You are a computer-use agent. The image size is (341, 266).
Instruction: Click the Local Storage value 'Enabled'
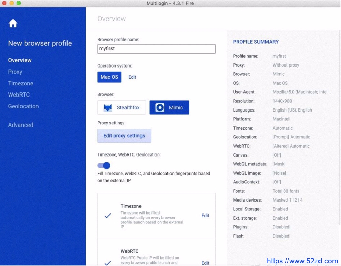coord(280,209)
